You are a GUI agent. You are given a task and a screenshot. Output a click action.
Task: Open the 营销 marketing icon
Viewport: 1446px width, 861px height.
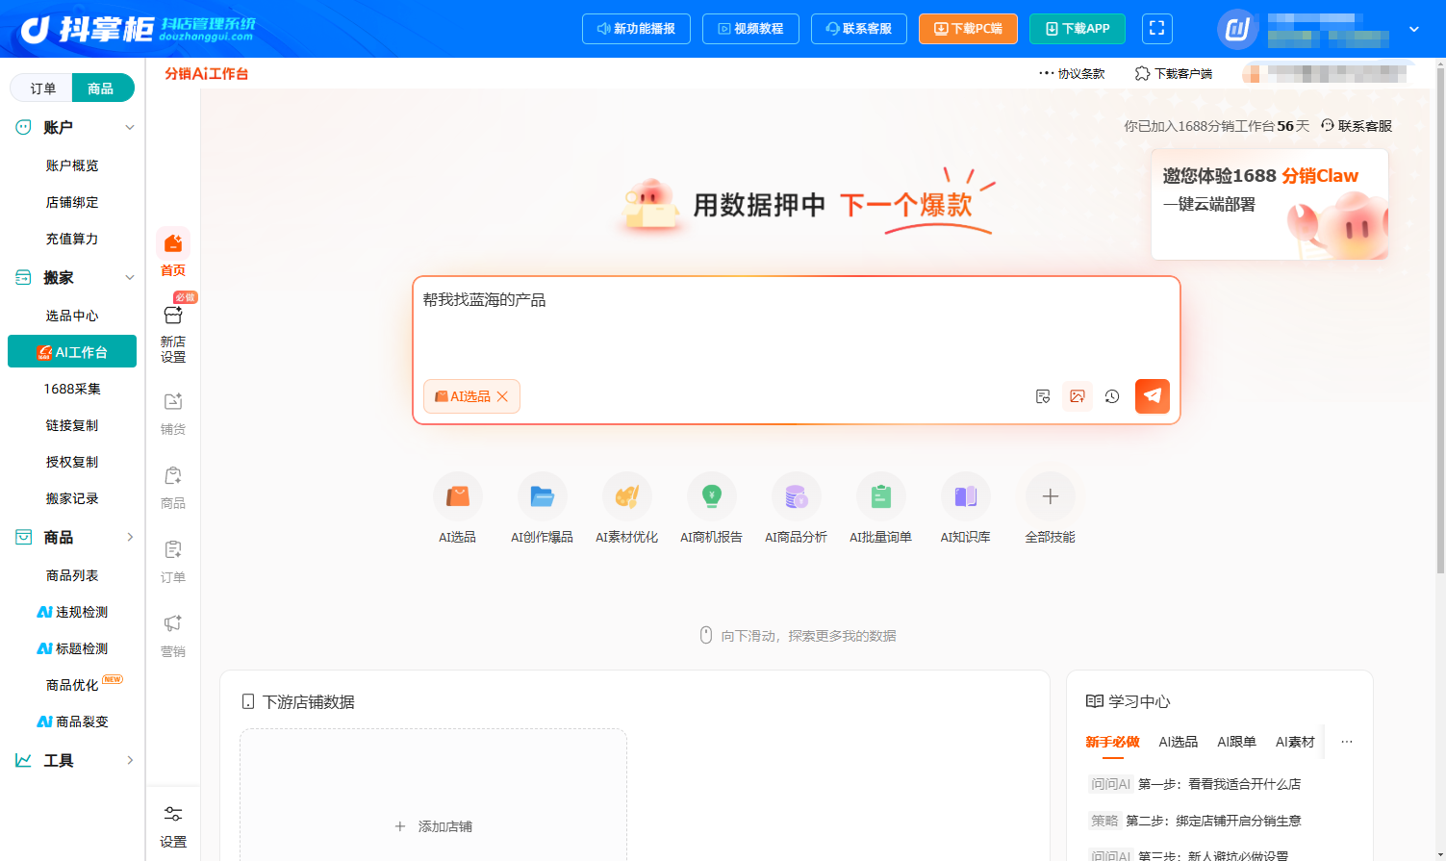(173, 636)
